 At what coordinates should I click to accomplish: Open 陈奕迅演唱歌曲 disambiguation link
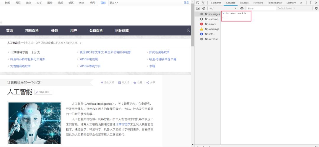(159, 52)
